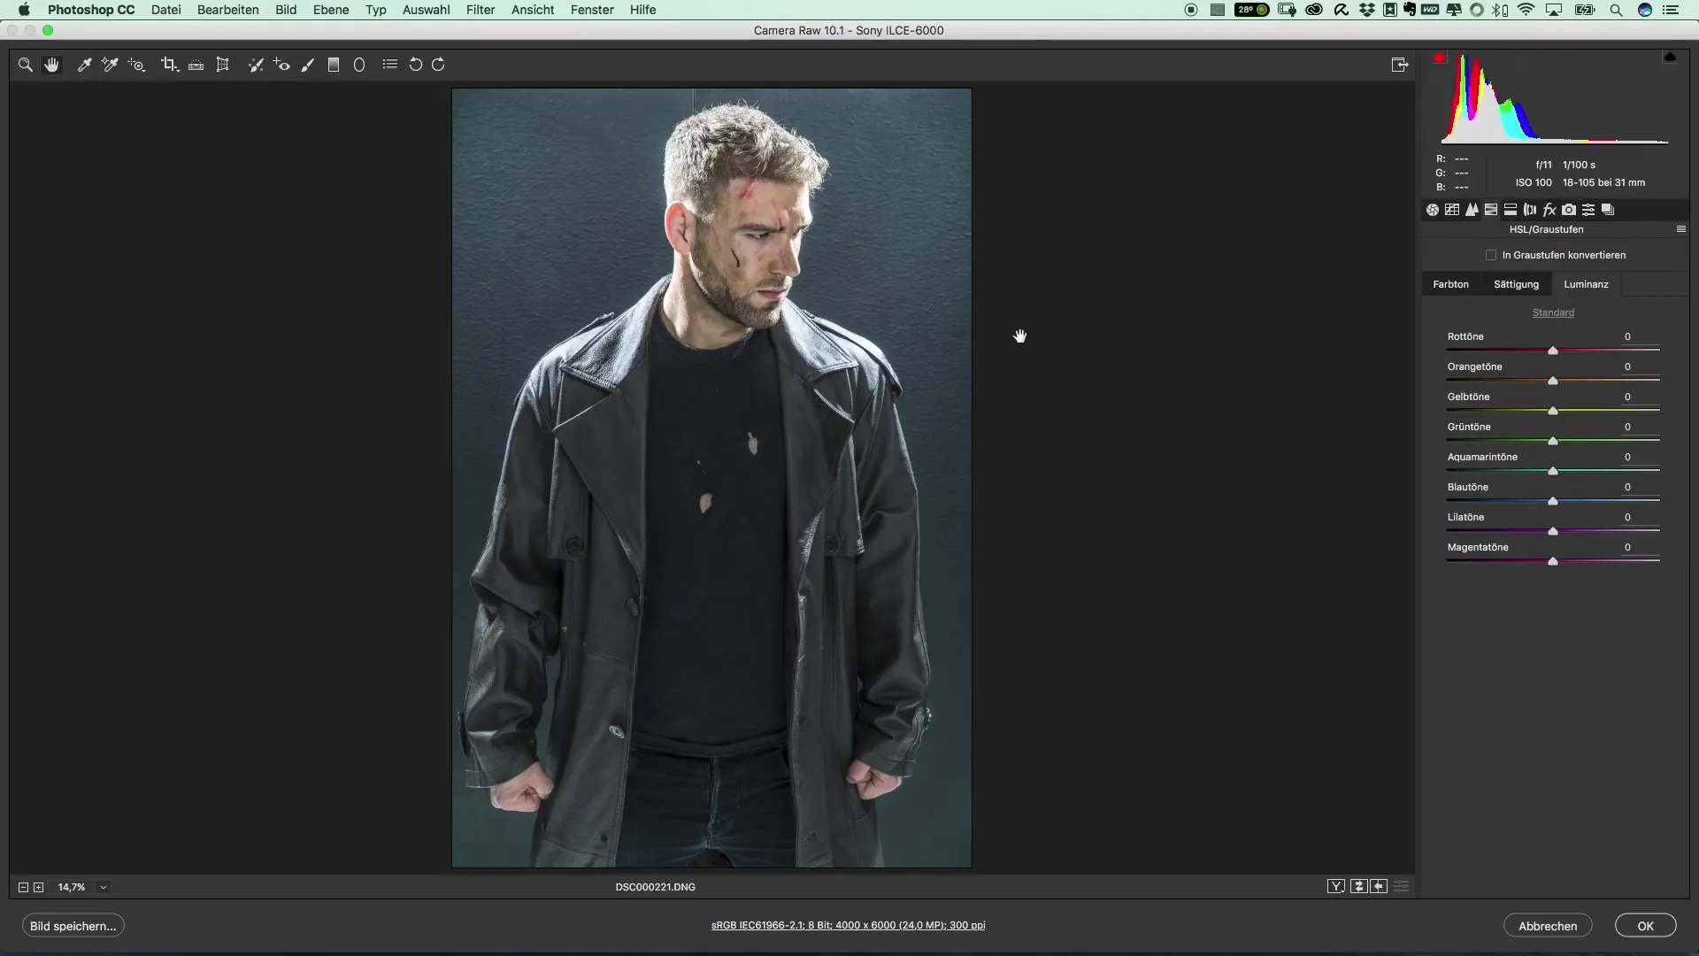Open the Bild menu
1699x956 pixels.
tap(286, 10)
